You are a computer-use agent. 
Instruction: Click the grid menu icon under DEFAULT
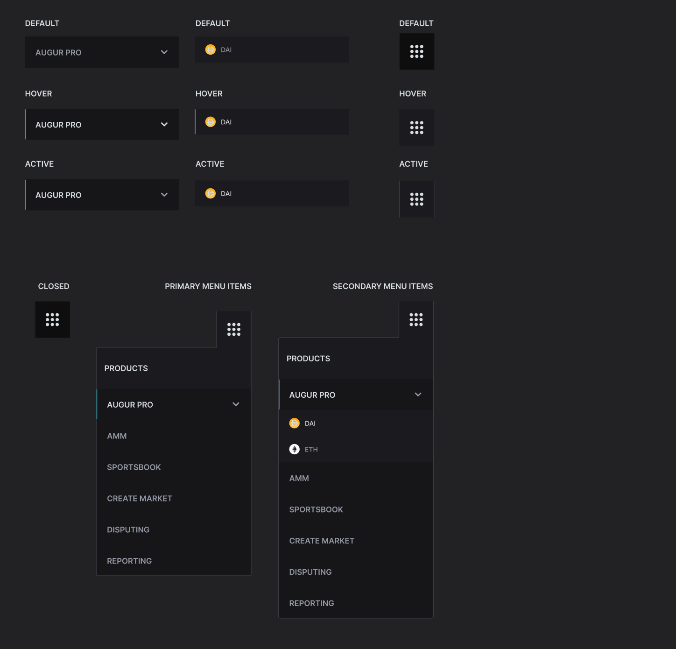coord(417,51)
